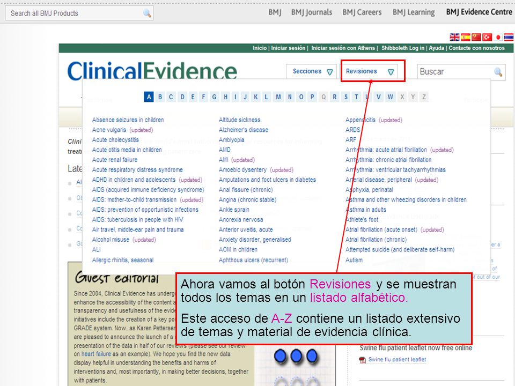Open AIDS: mother-to-child transmission
The width and height of the screenshot is (515, 386).
tap(134, 199)
